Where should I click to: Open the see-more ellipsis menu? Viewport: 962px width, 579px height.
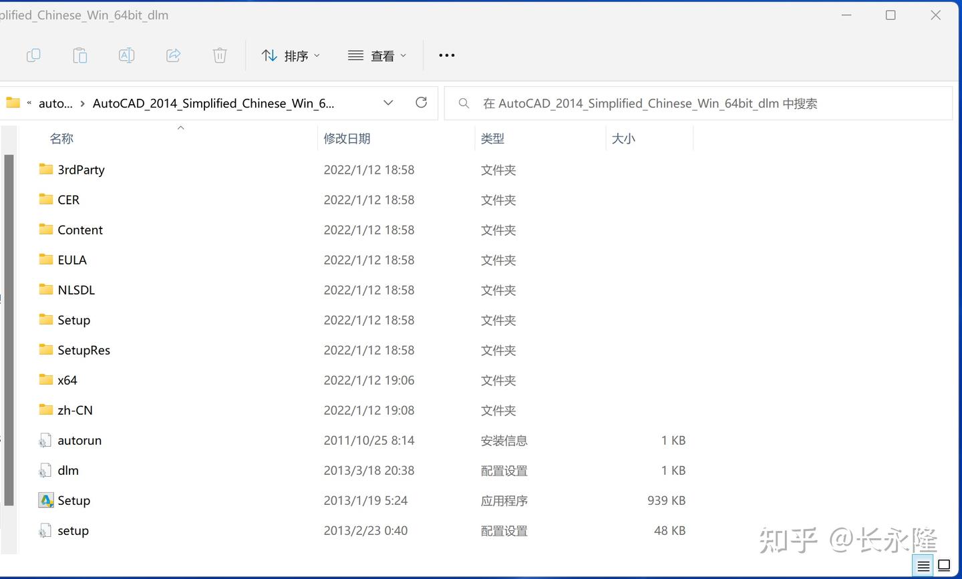(446, 55)
